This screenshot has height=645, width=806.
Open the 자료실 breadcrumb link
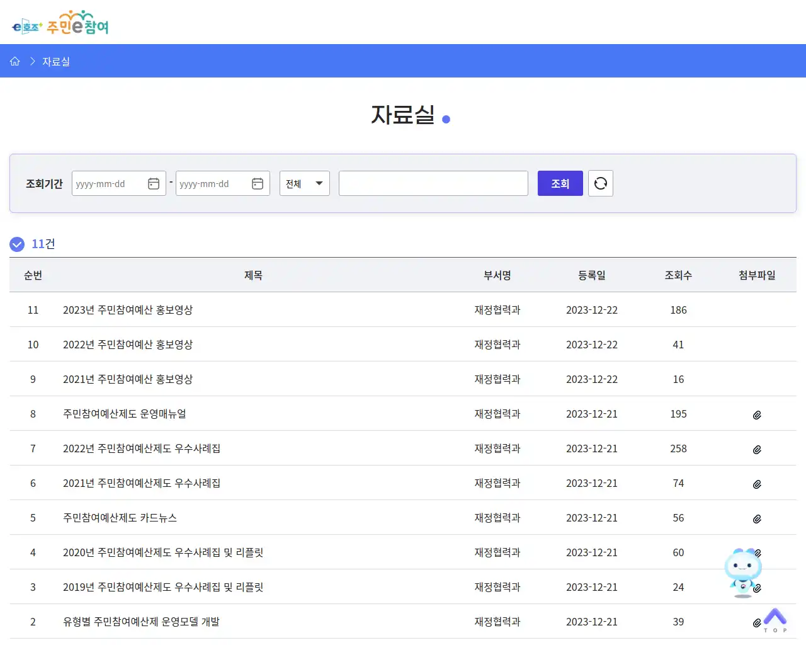coord(56,62)
